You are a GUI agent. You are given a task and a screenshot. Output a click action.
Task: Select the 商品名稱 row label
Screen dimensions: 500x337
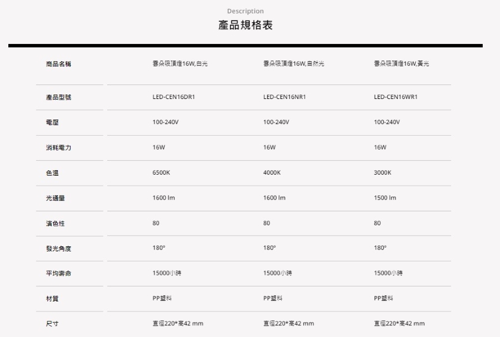click(x=58, y=65)
